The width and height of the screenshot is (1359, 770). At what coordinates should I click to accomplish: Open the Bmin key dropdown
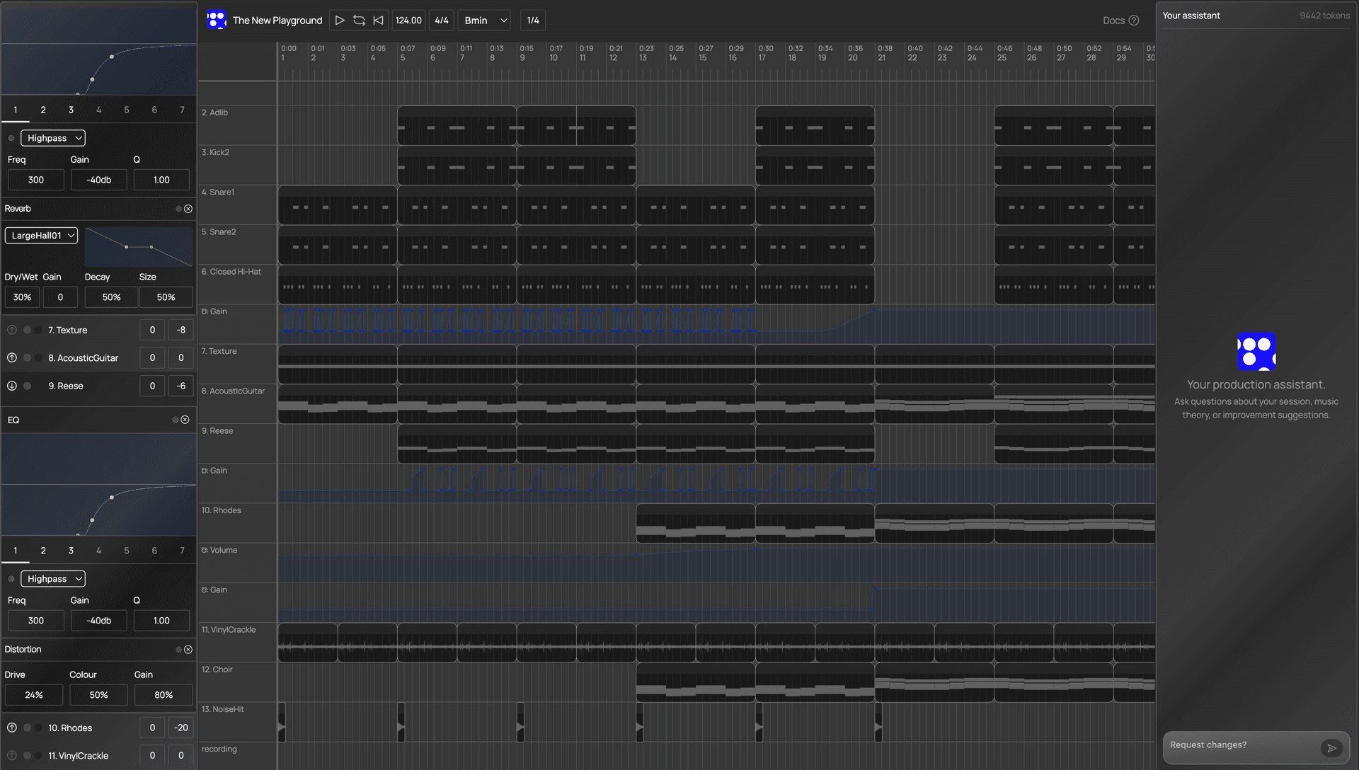(x=484, y=20)
